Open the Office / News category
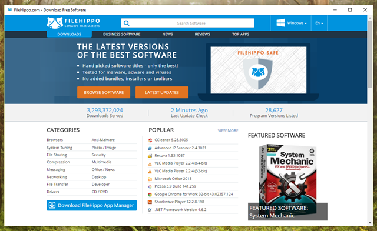This screenshot has height=231, width=377. coord(103,170)
